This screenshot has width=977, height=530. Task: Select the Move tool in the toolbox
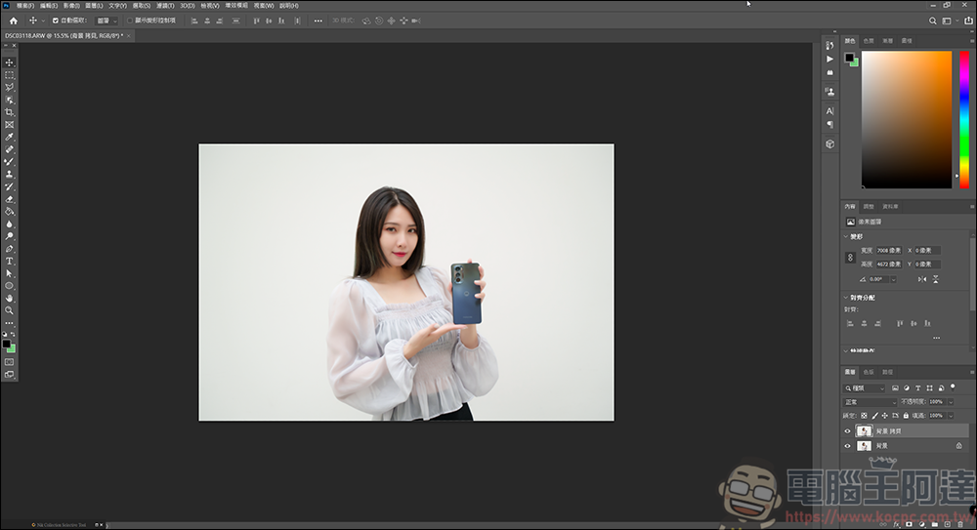pyautogui.click(x=10, y=62)
